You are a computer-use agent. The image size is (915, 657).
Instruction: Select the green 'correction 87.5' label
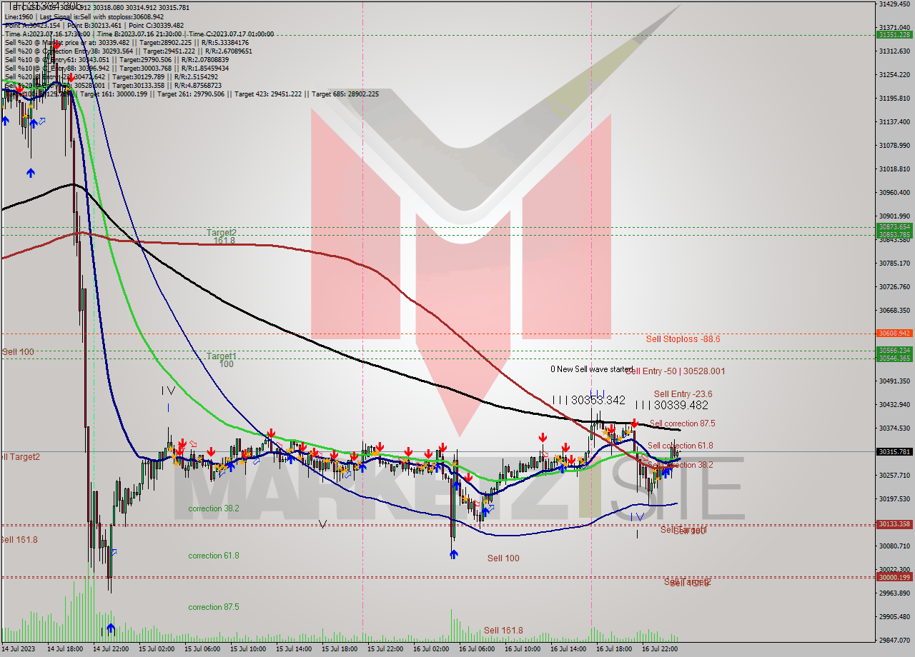[x=214, y=607]
